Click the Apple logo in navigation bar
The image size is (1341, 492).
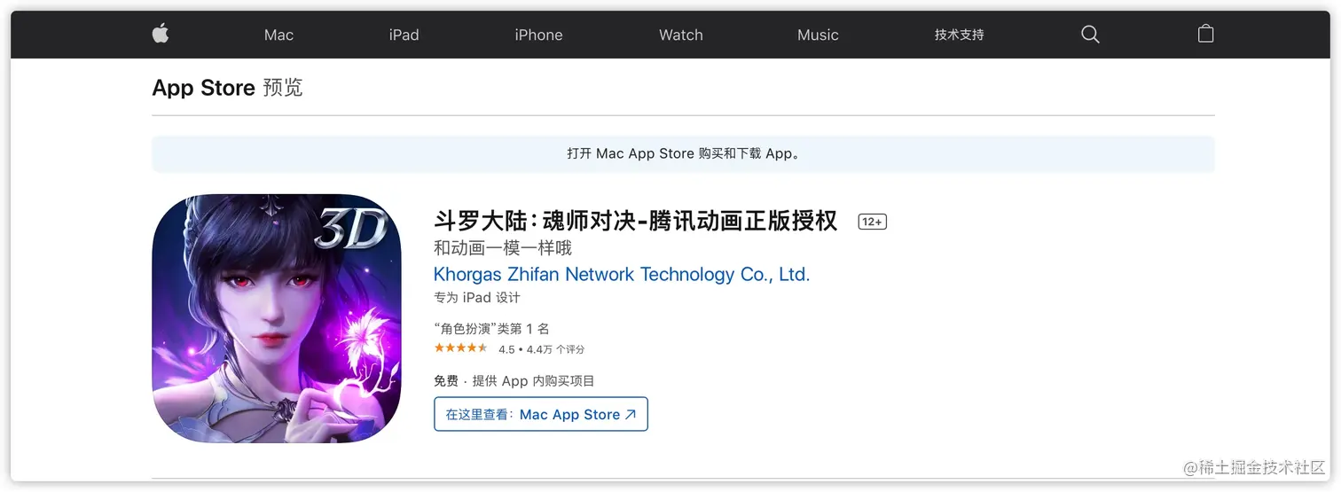click(x=161, y=34)
